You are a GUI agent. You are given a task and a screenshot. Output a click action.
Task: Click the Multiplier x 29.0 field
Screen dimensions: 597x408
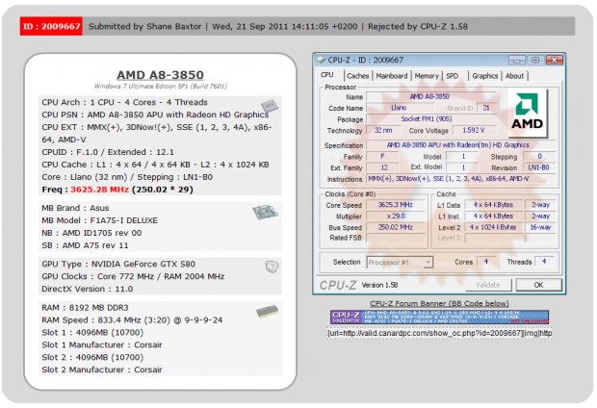[x=395, y=217]
